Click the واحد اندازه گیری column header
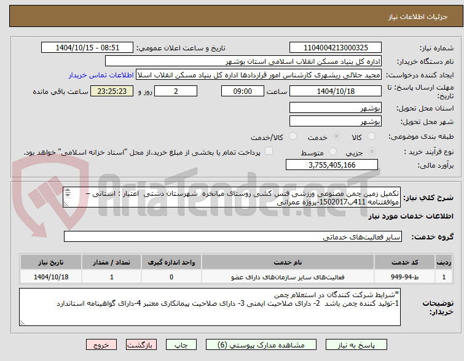 pos(171,262)
